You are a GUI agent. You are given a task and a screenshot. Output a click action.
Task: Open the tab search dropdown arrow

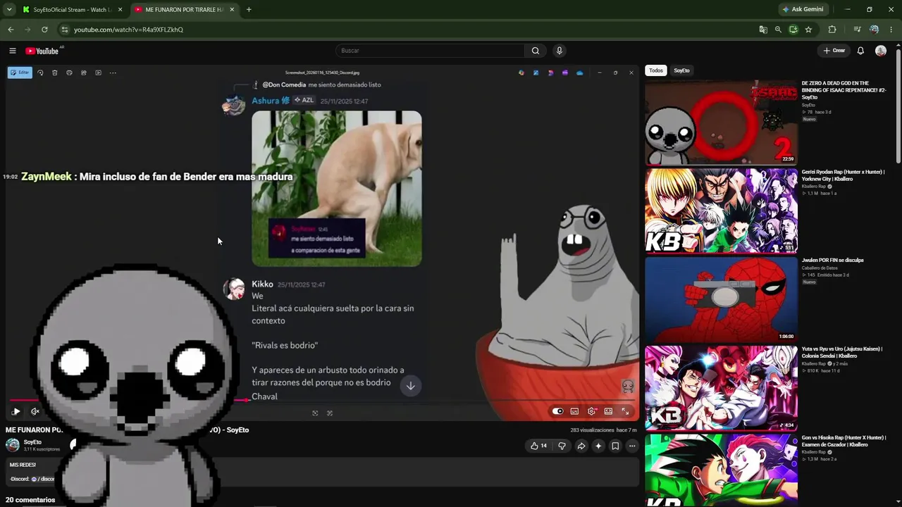pyautogui.click(x=9, y=10)
